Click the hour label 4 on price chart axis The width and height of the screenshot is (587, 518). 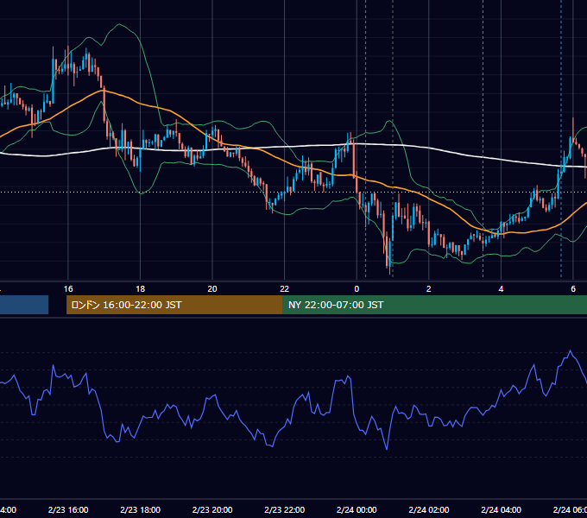501,289
